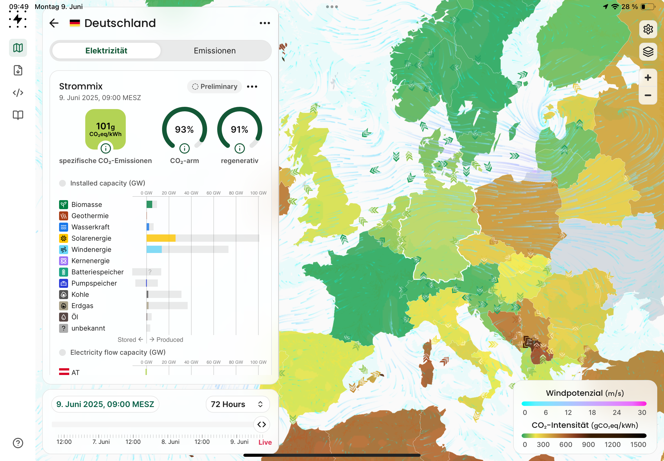The image size is (664, 461).
Task: Click the Pumpspeicher icon
Action: point(64,283)
